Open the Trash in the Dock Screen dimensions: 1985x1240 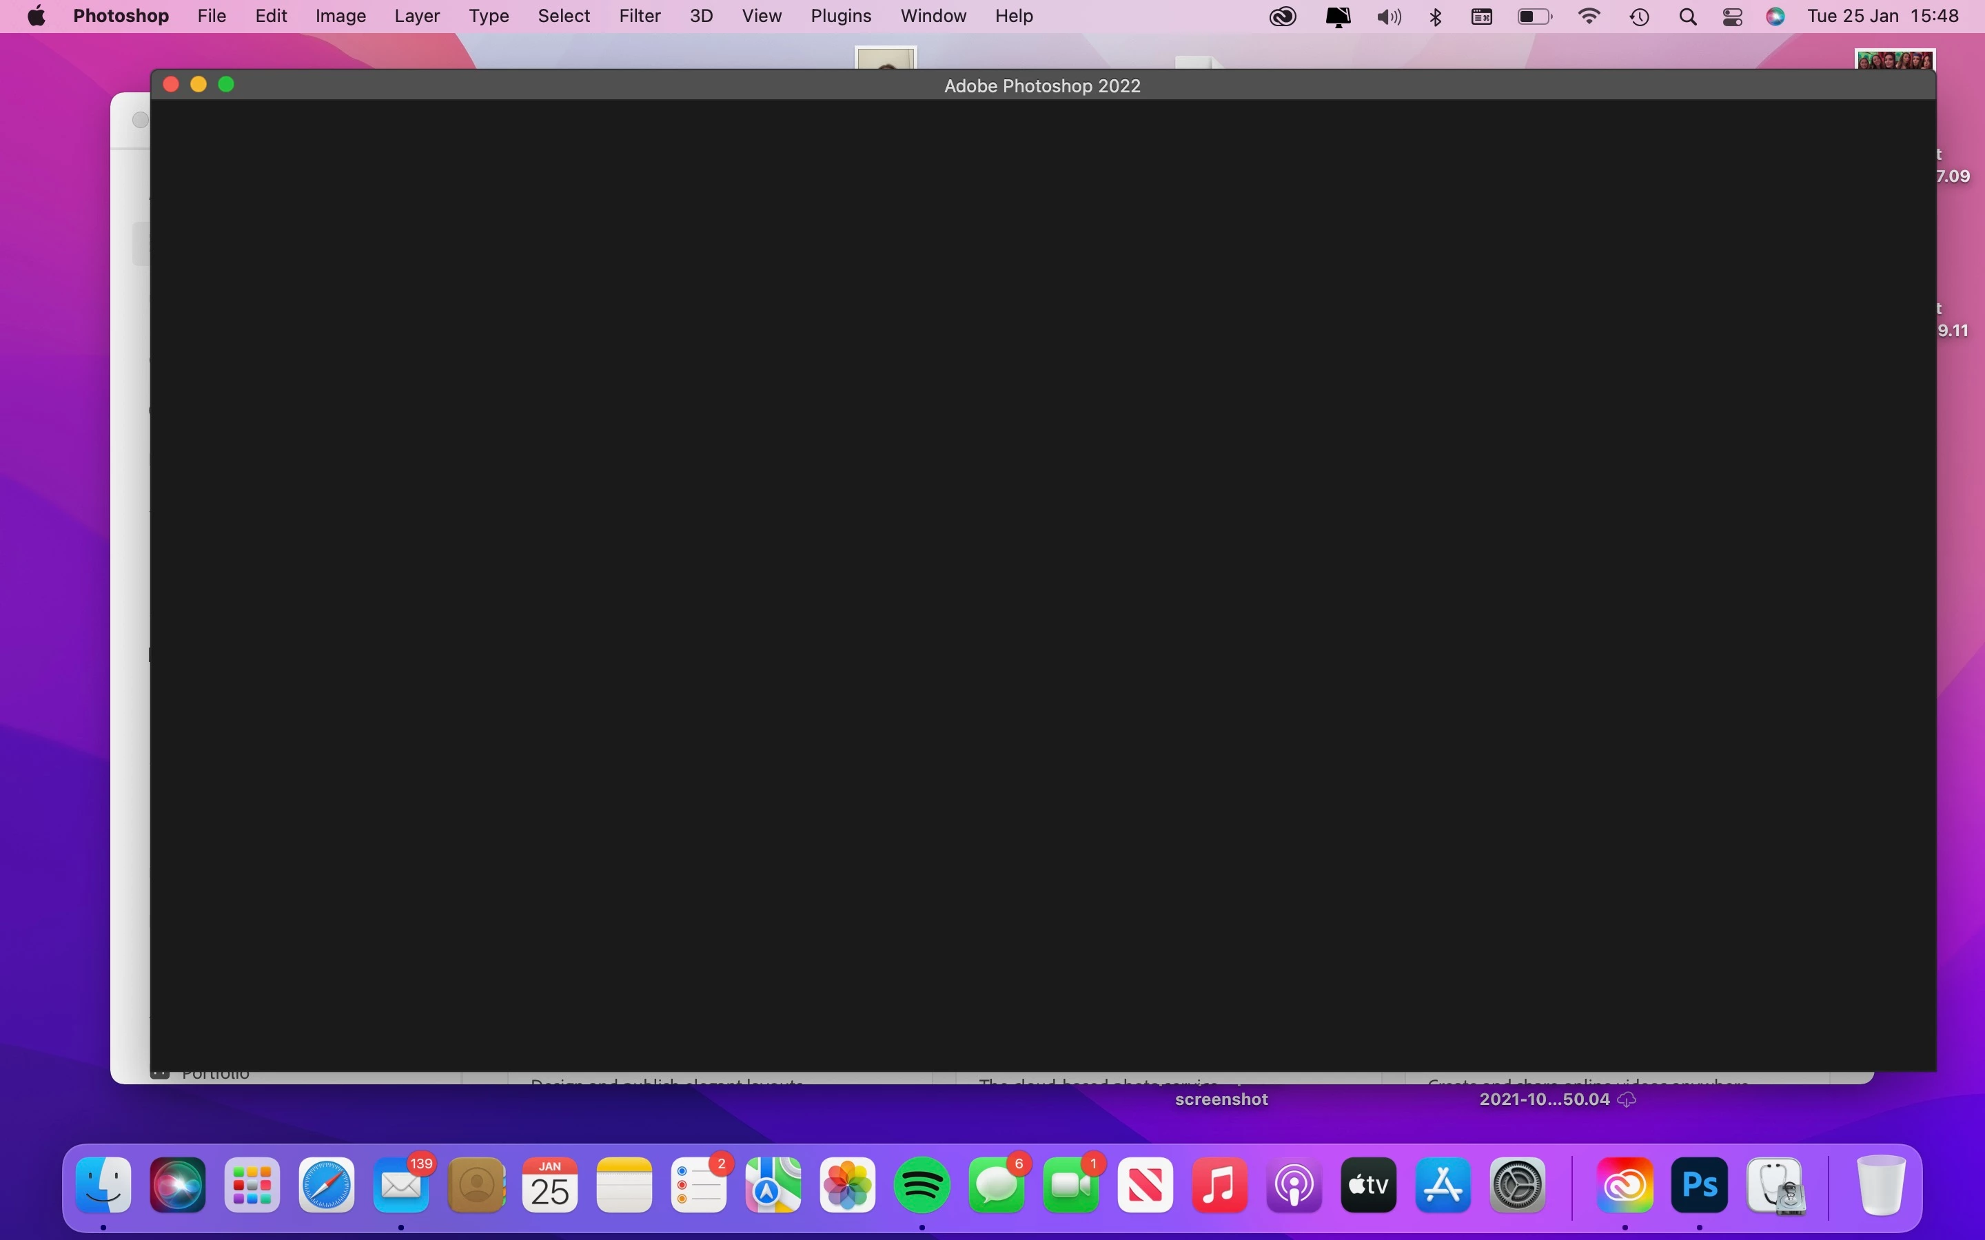tap(1880, 1185)
